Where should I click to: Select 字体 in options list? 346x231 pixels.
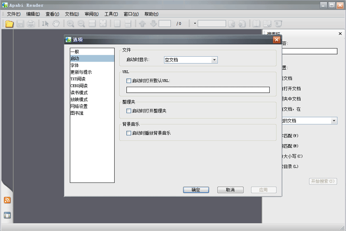pos(92,65)
